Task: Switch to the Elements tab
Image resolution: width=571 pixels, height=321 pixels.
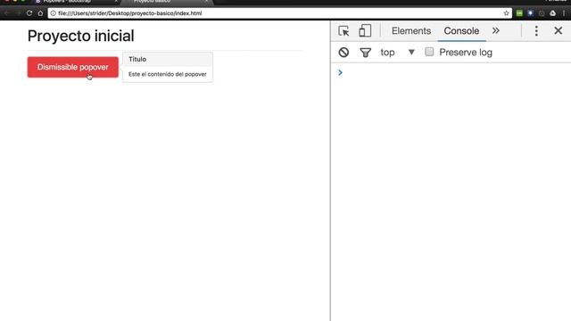Action: [x=411, y=31]
